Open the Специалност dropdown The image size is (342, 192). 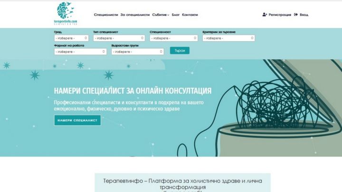[x=174, y=38]
